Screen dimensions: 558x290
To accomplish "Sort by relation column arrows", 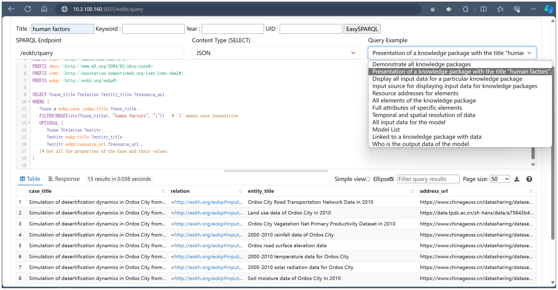I will [240, 191].
